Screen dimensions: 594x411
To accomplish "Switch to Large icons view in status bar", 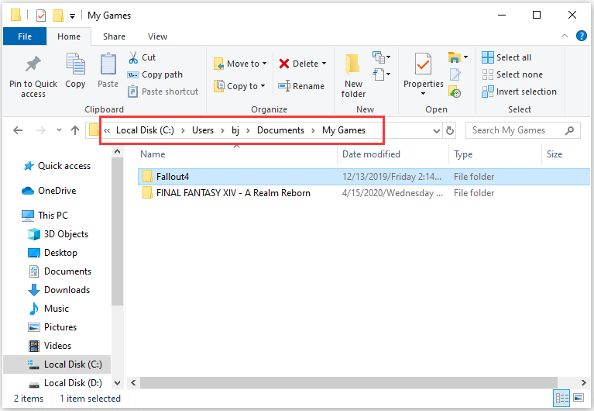I will pyautogui.click(x=579, y=398).
